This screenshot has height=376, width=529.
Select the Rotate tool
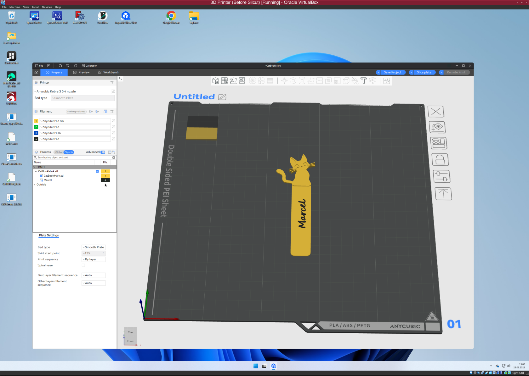tap(293, 81)
